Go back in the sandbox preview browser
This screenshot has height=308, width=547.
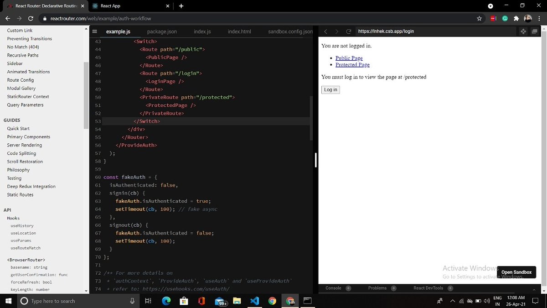(x=325, y=31)
